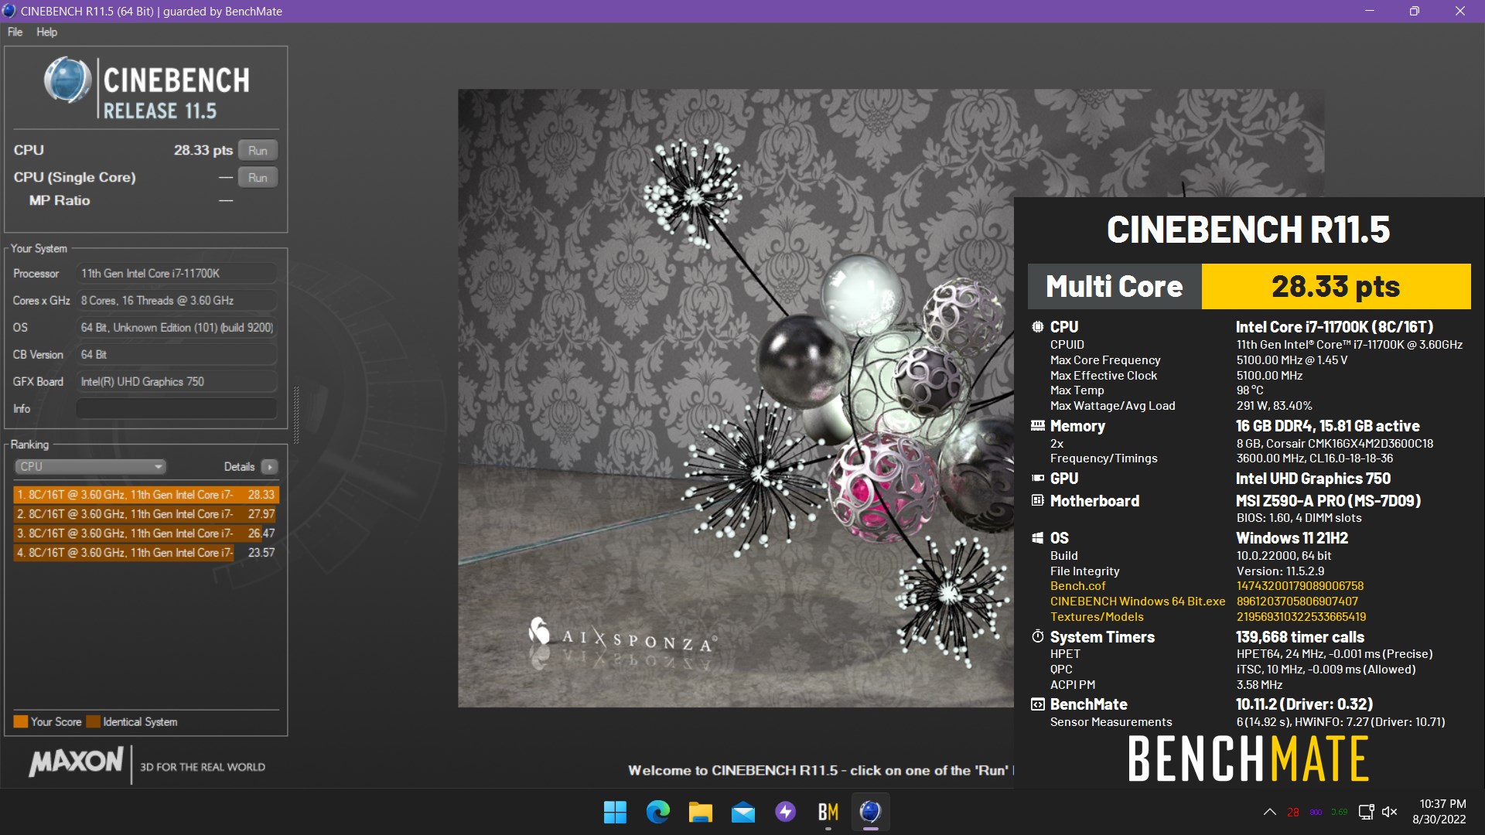This screenshot has height=835, width=1485.
Task: Select ranking entry with score 28.33
Action: click(x=146, y=494)
